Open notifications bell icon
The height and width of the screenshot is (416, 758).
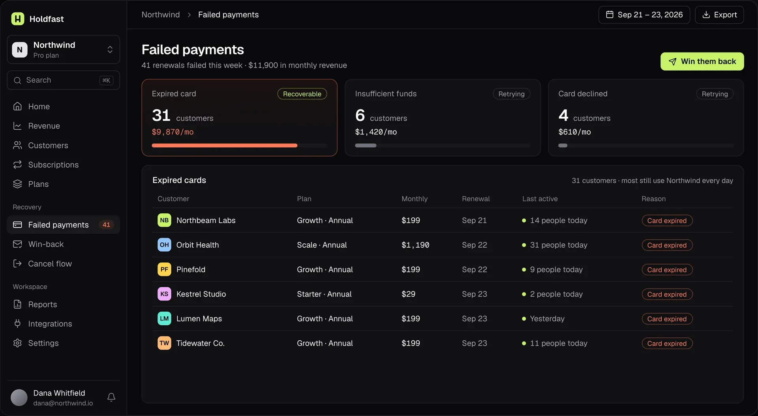111,397
